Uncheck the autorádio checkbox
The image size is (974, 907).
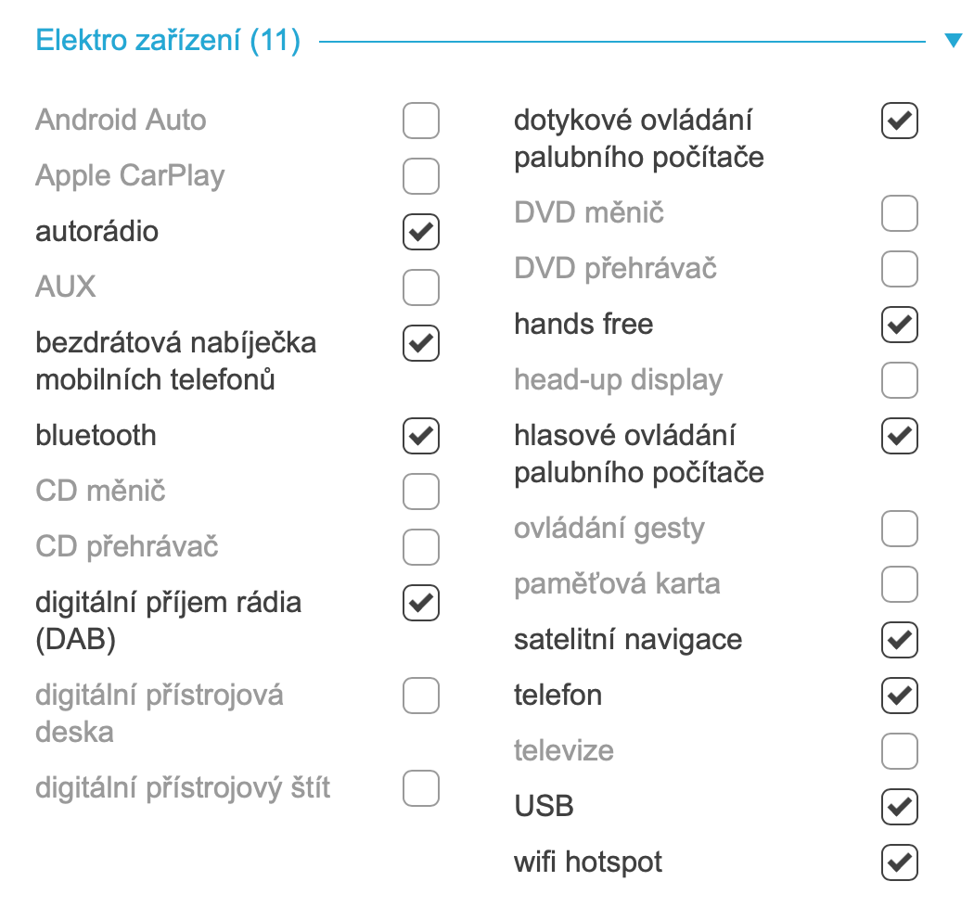(421, 232)
